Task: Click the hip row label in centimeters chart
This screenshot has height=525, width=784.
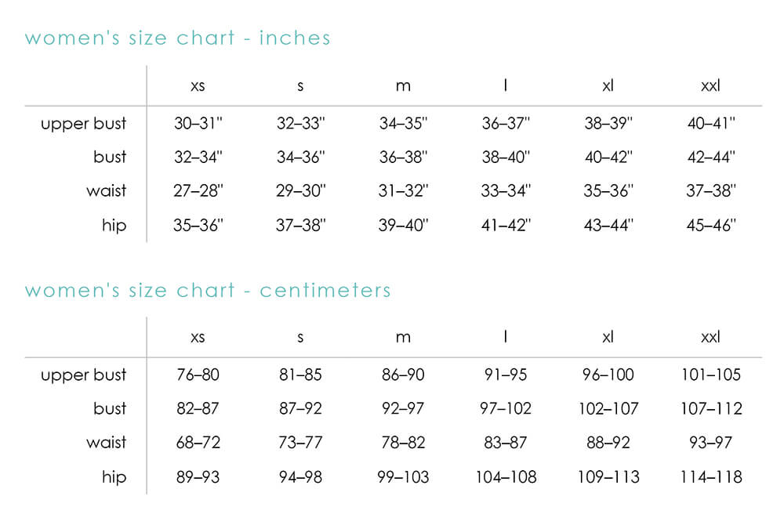Action: (x=114, y=477)
